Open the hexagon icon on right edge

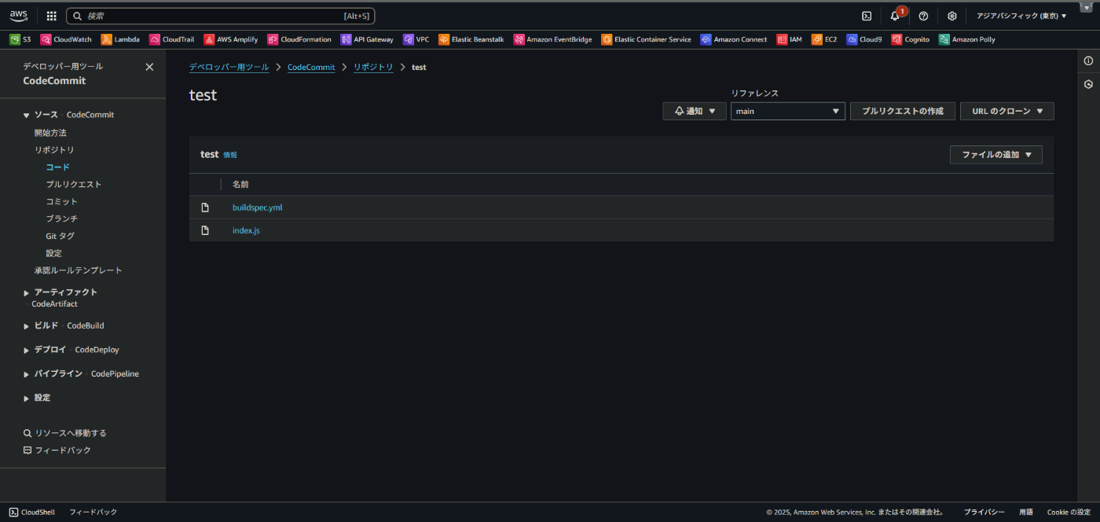pyautogui.click(x=1088, y=84)
